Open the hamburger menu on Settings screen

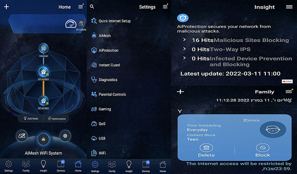pos(165,6)
